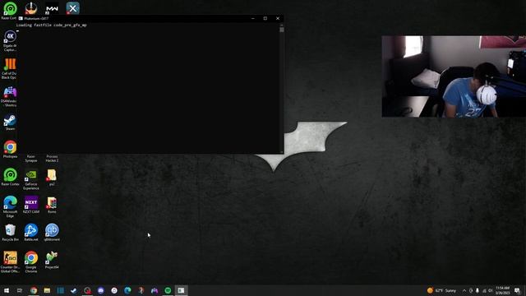Launch NZXT CAM desktop shortcut
Image resolution: width=526 pixels, height=296 pixels.
[31, 205]
